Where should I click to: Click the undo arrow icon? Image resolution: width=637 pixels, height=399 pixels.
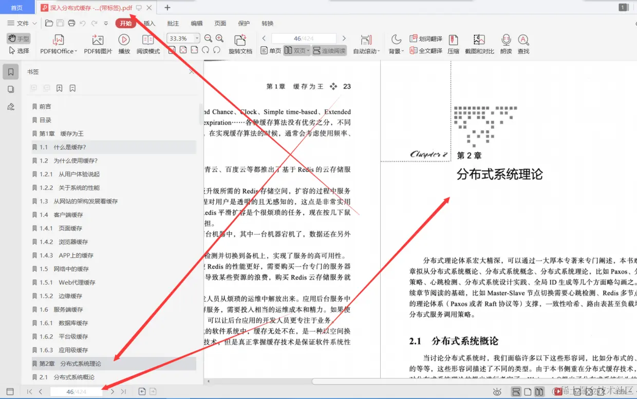pos(83,23)
